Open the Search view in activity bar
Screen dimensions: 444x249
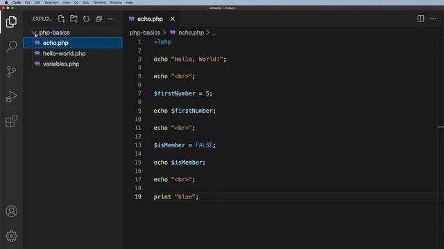[11, 46]
